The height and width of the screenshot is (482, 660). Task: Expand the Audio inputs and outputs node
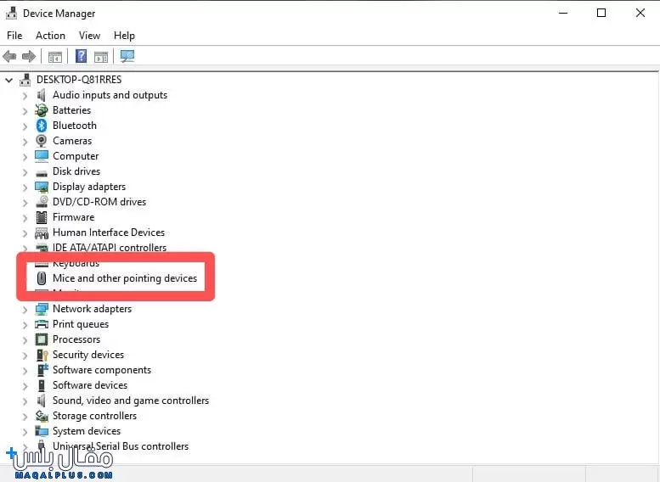coord(25,96)
